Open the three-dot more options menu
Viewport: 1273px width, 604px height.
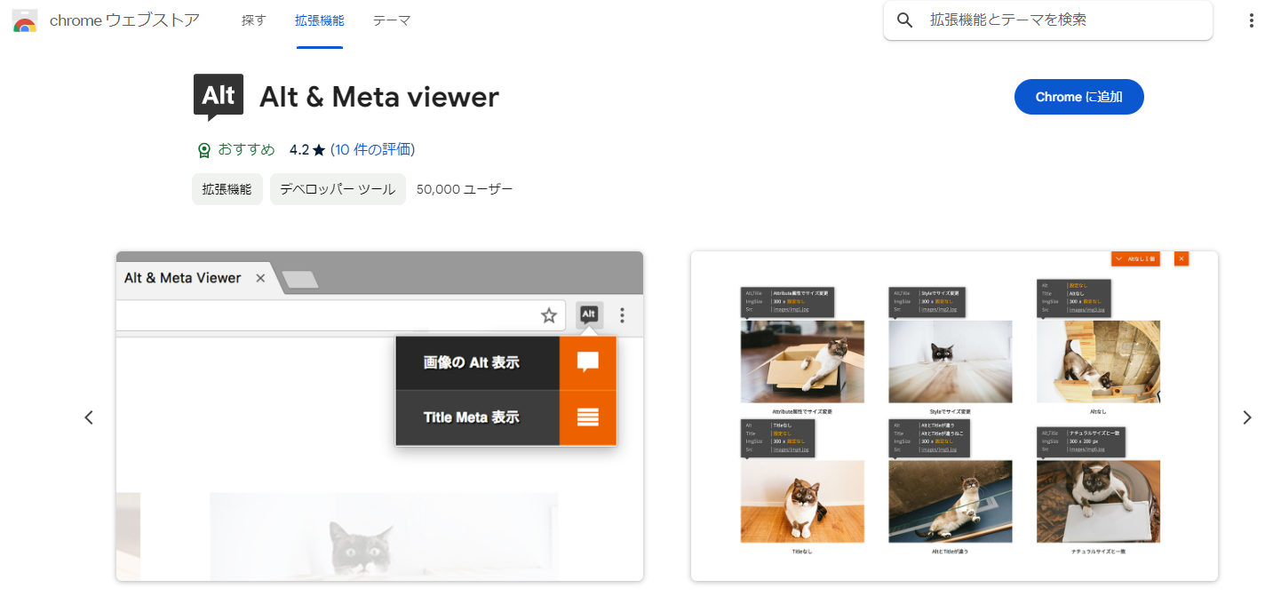pyautogui.click(x=1252, y=20)
